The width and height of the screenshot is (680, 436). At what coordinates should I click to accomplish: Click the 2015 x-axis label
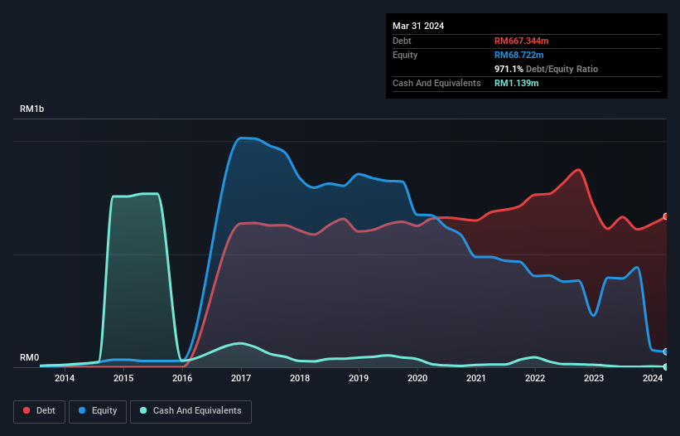click(x=123, y=378)
